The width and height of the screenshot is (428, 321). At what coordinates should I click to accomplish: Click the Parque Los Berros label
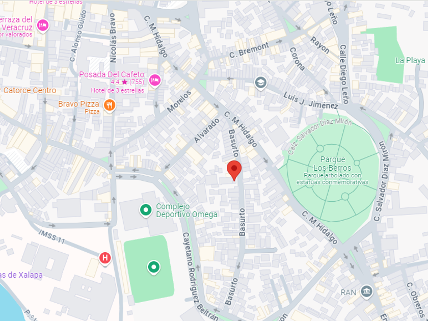coord(332,164)
